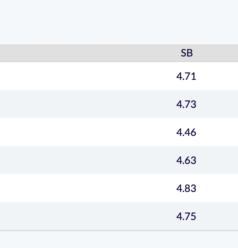Click the letter B in the SB header

point(190,53)
